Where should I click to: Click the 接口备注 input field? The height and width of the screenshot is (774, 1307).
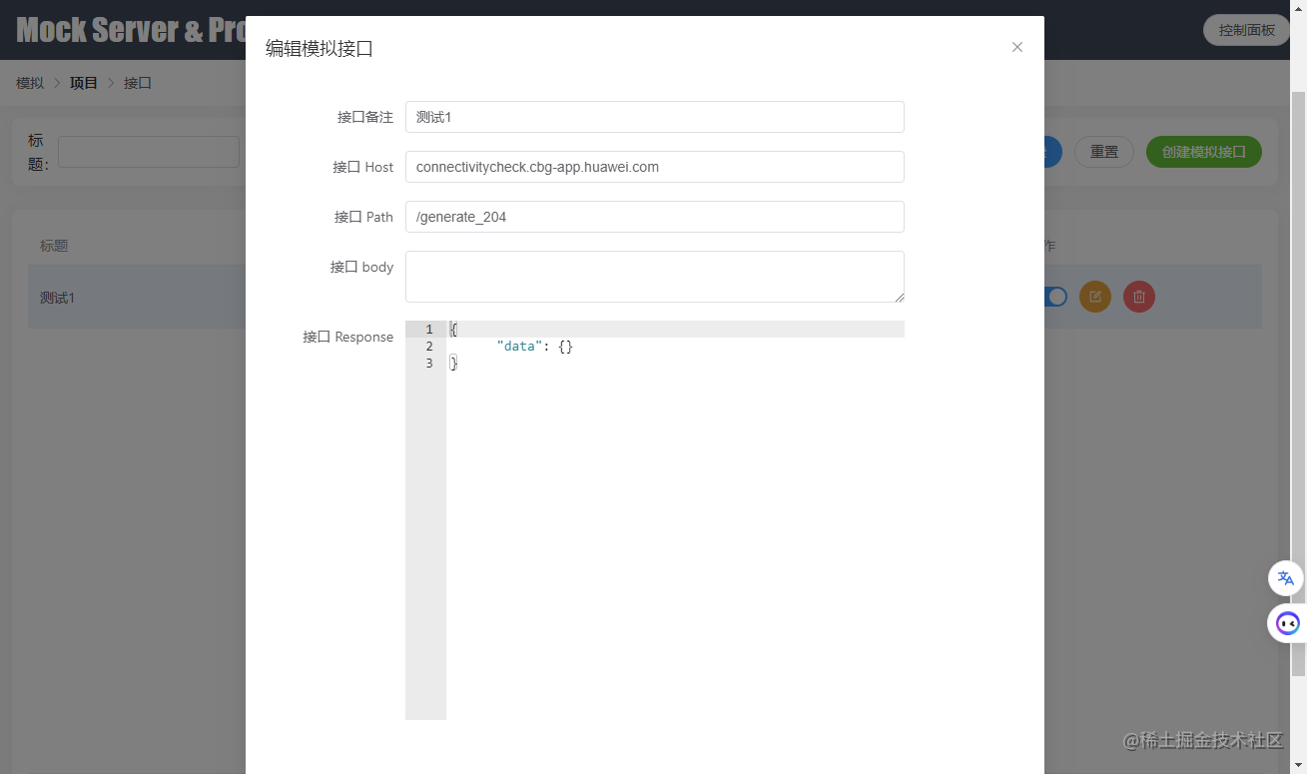coord(654,117)
